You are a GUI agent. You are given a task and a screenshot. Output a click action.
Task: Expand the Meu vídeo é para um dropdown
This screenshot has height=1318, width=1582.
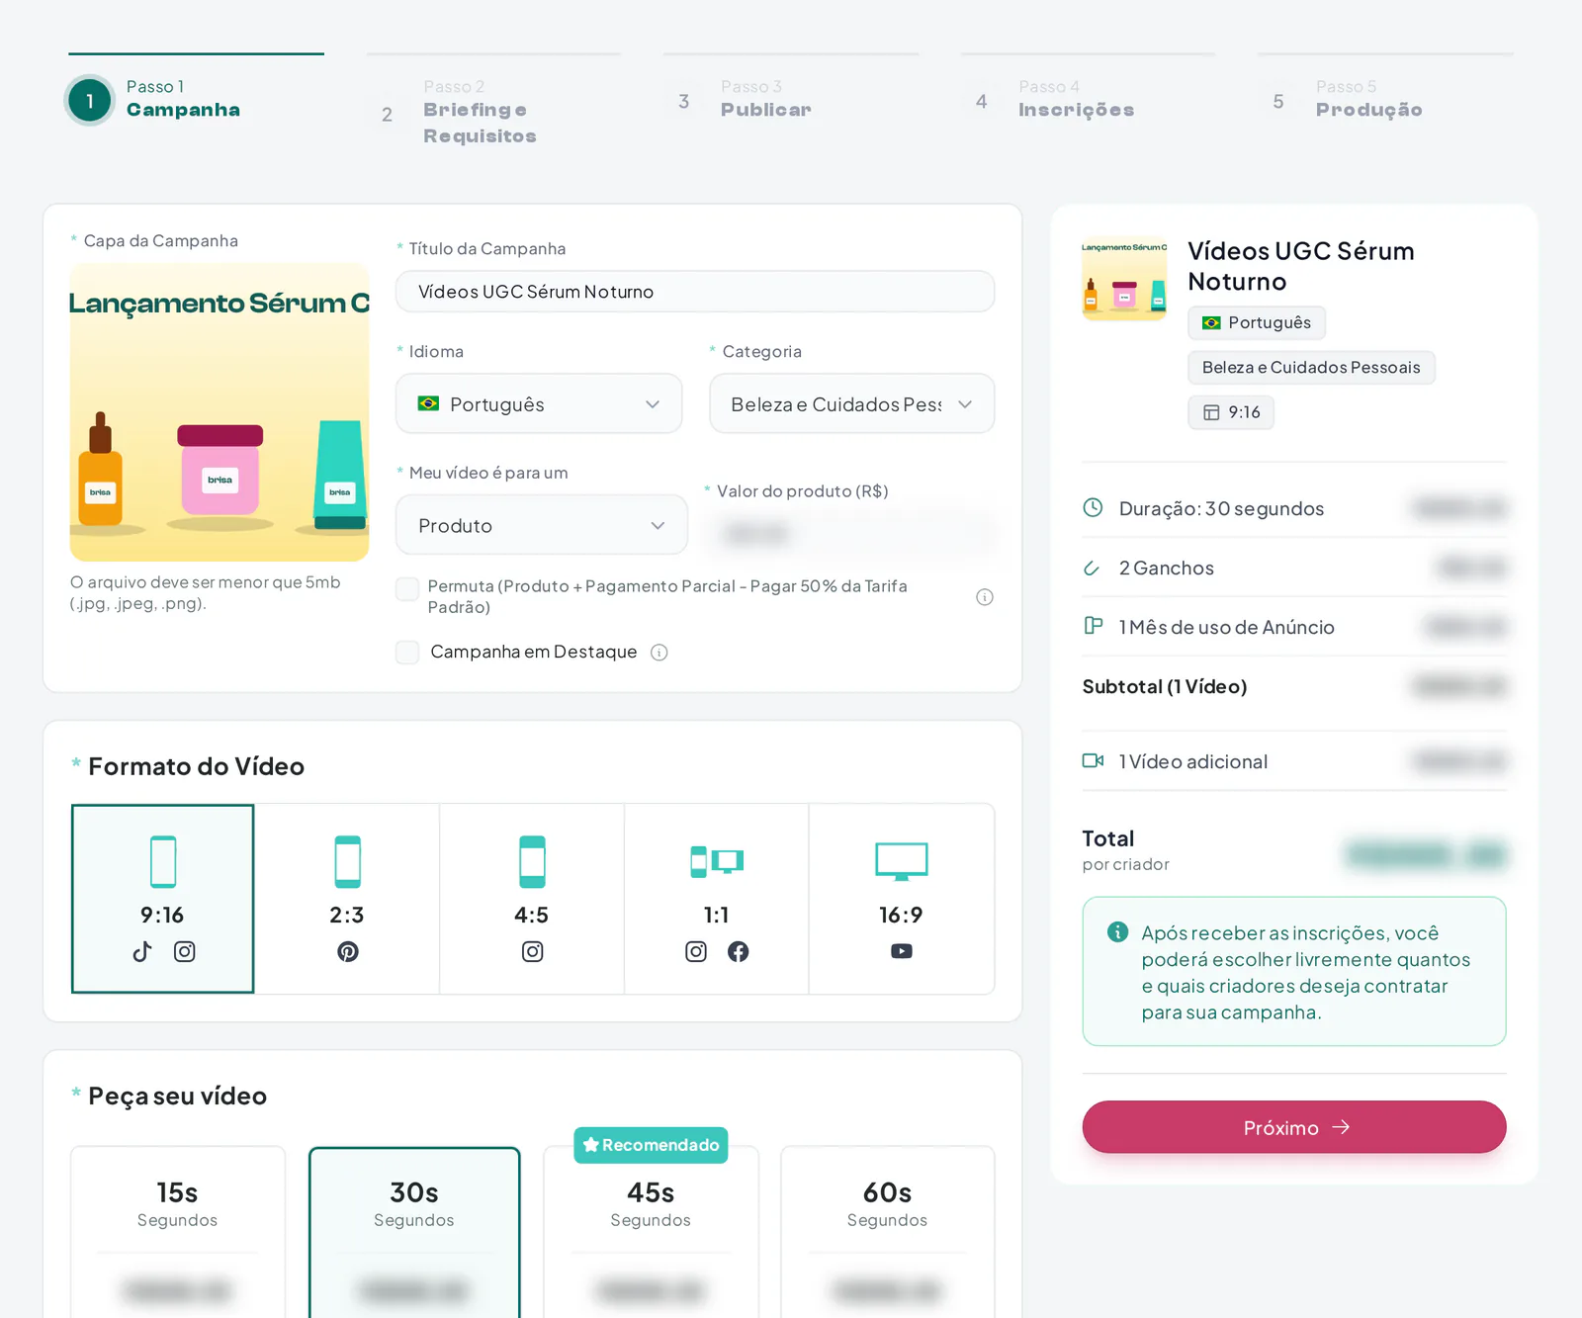click(x=542, y=525)
